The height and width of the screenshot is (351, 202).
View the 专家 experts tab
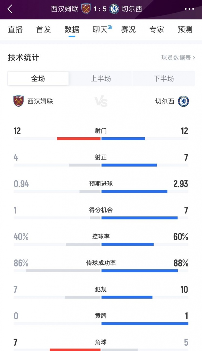click(156, 30)
